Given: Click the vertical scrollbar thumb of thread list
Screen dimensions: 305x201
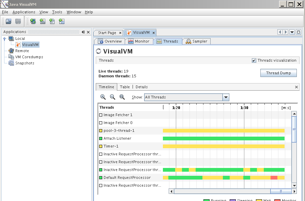Looking at the screenshot, I should tap(294, 129).
